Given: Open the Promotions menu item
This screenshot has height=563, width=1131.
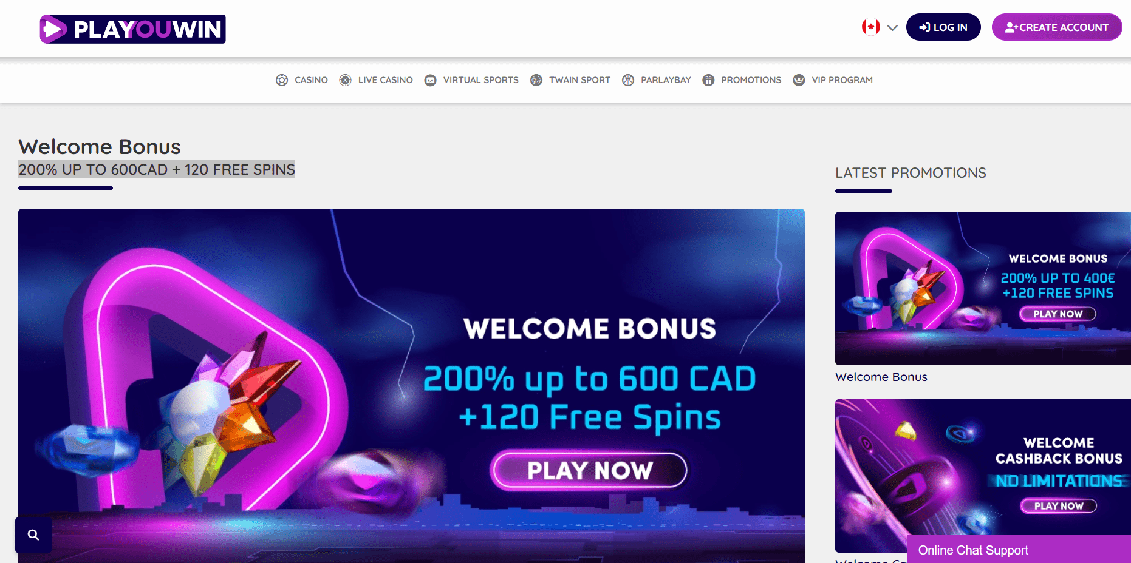Looking at the screenshot, I should (751, 80).
